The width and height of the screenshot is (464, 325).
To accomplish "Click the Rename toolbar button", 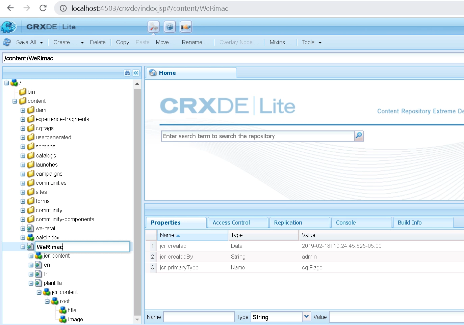I will click(x=195, y=42).
